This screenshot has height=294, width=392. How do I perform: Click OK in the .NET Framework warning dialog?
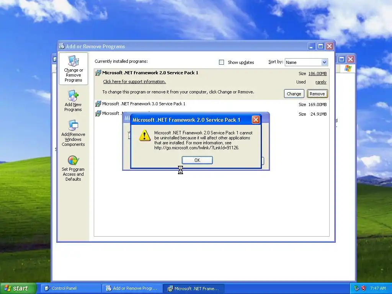(x=197, y=160)
